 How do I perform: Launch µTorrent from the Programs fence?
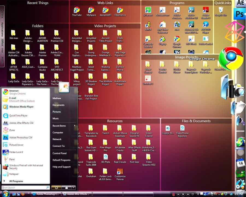(148, 11)
